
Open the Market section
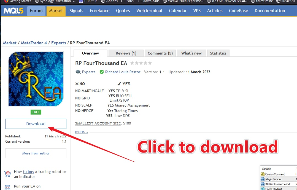coord(56,11)
